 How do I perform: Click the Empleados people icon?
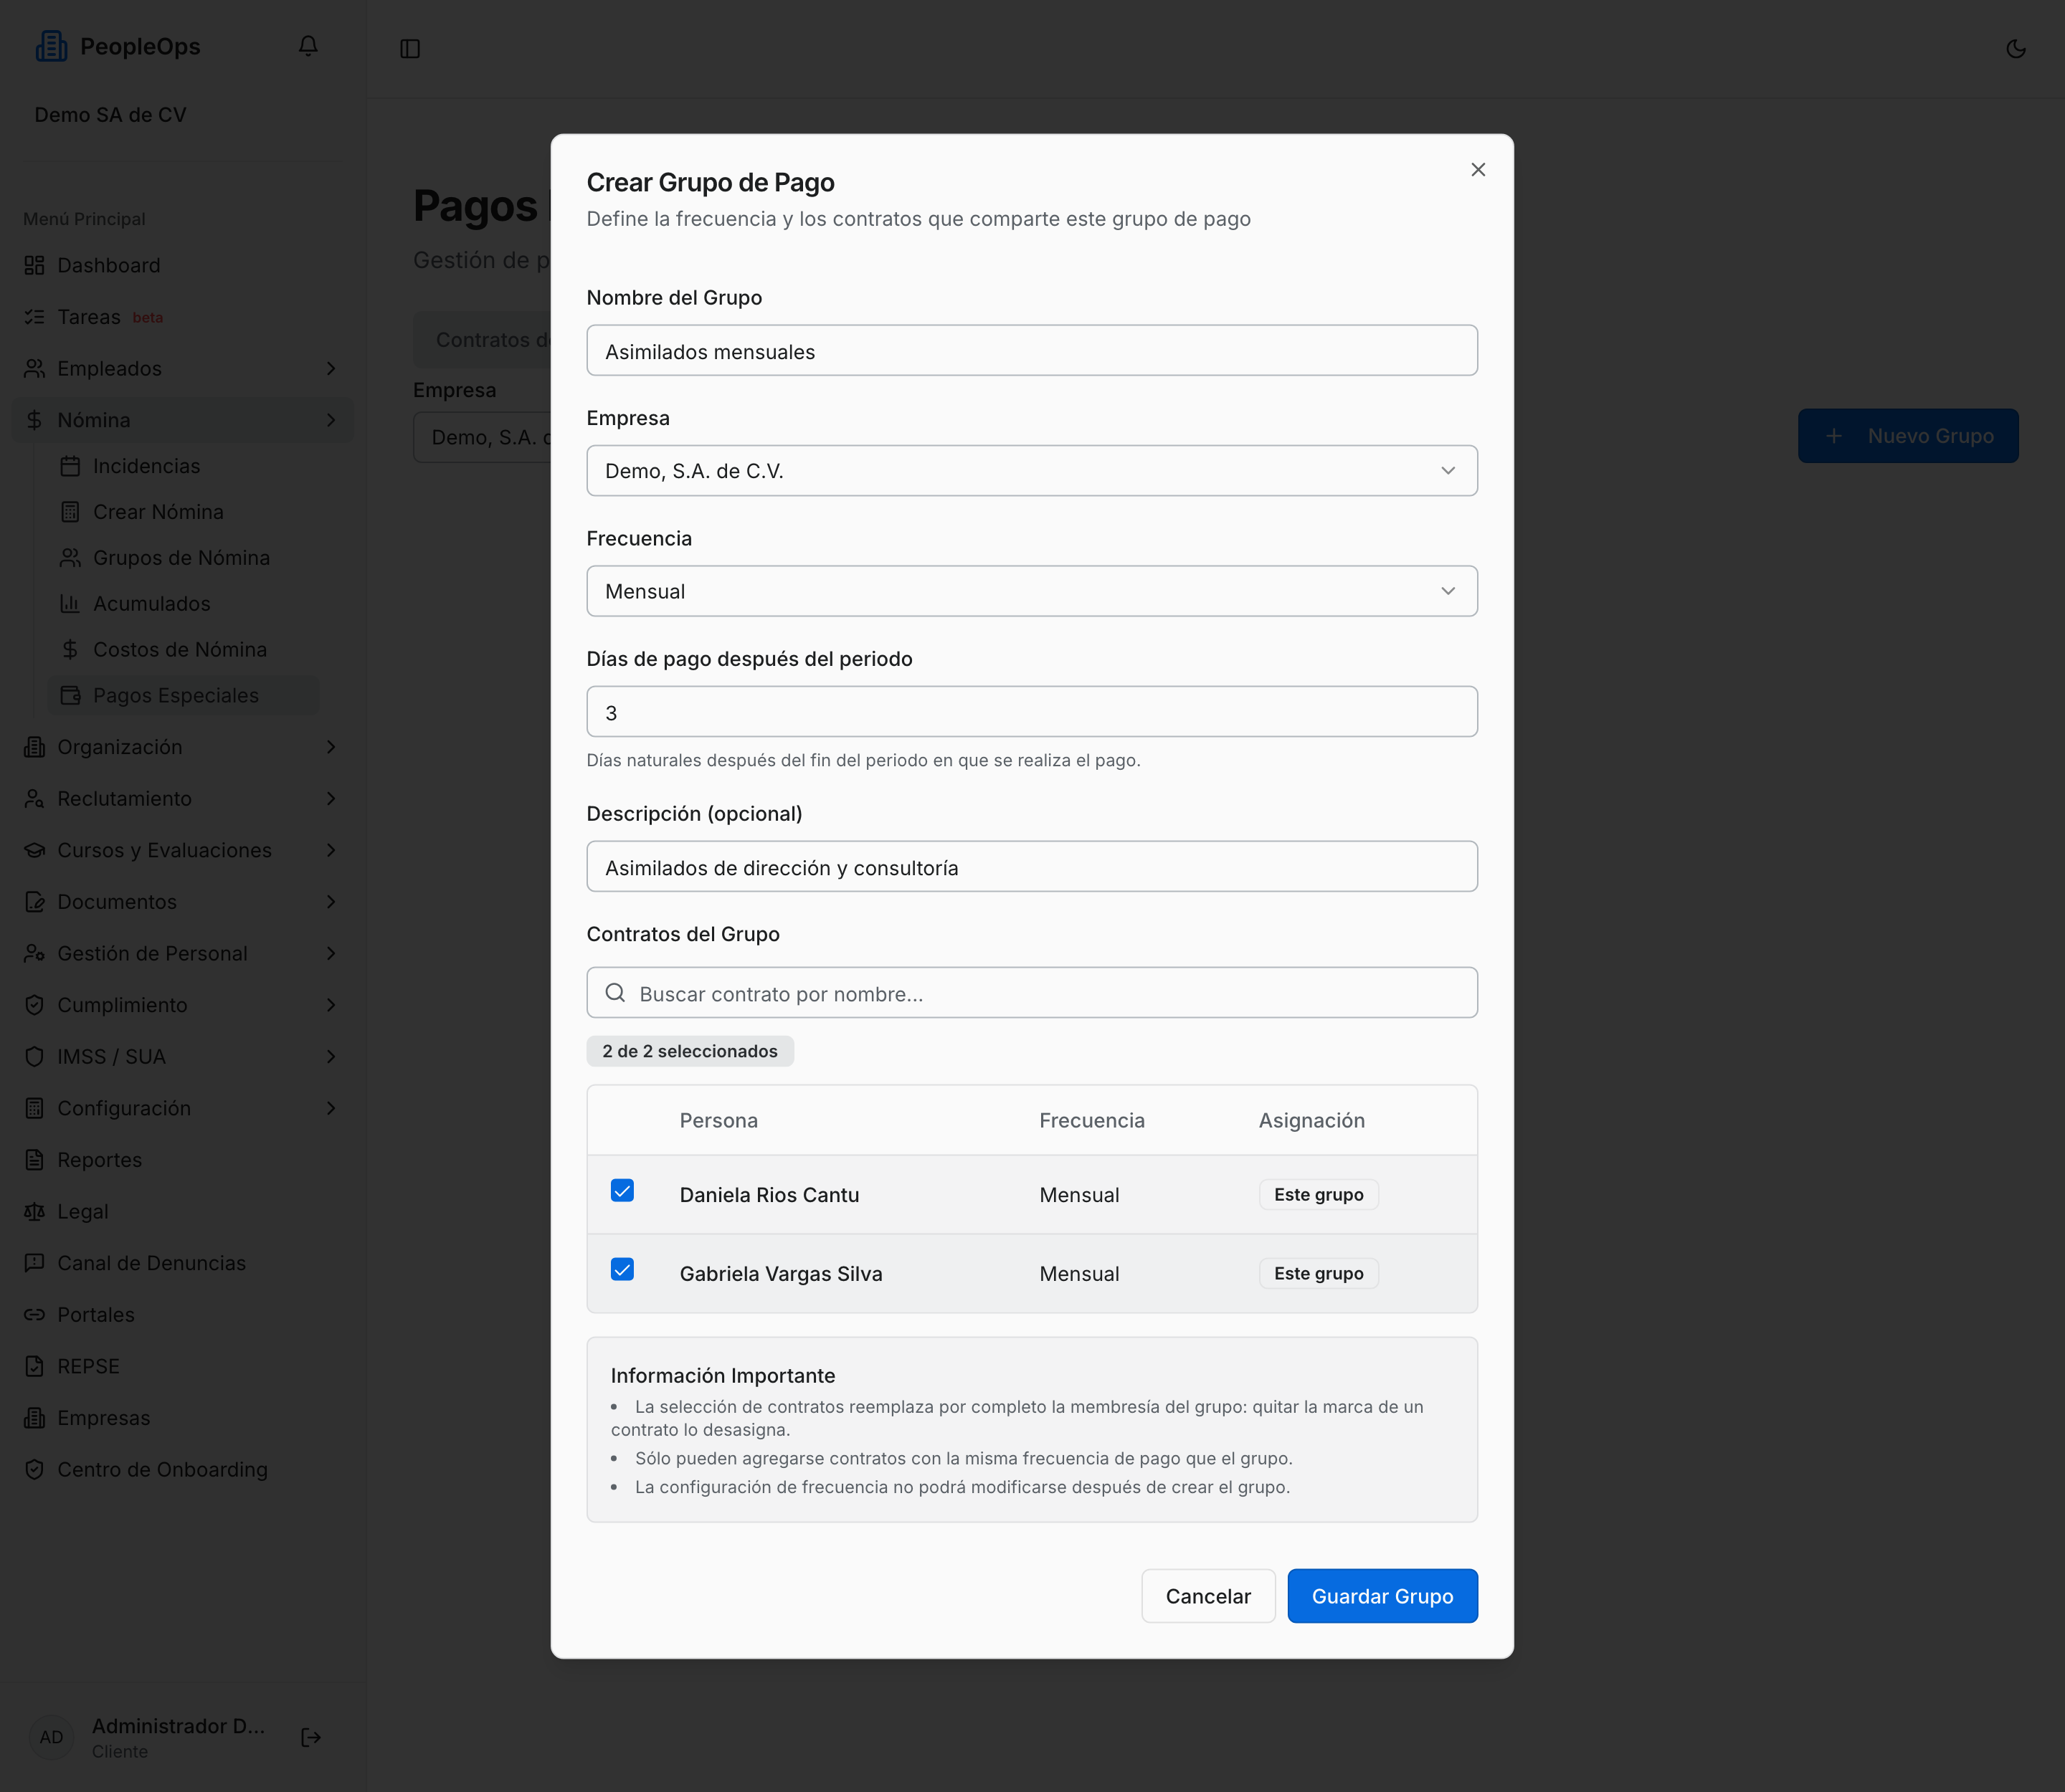point(35,369)
